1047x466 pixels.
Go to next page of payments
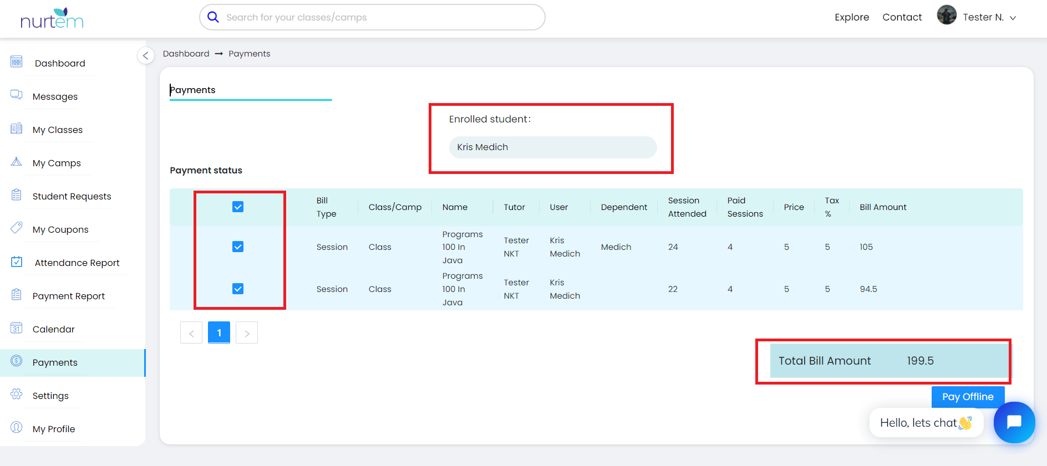(x=247, y=333)
